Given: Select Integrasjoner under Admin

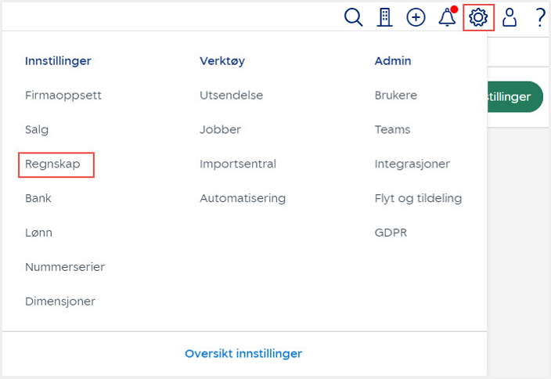Looking at the screenshot, I should tap(412, 164).
